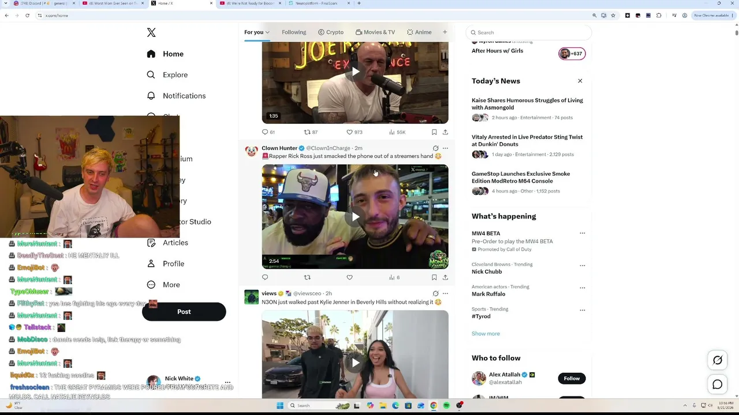The height and width of the screenshot is (415, 739).
Task: Expand the For you dropdown arrow
Action: (x=267, y=32)
